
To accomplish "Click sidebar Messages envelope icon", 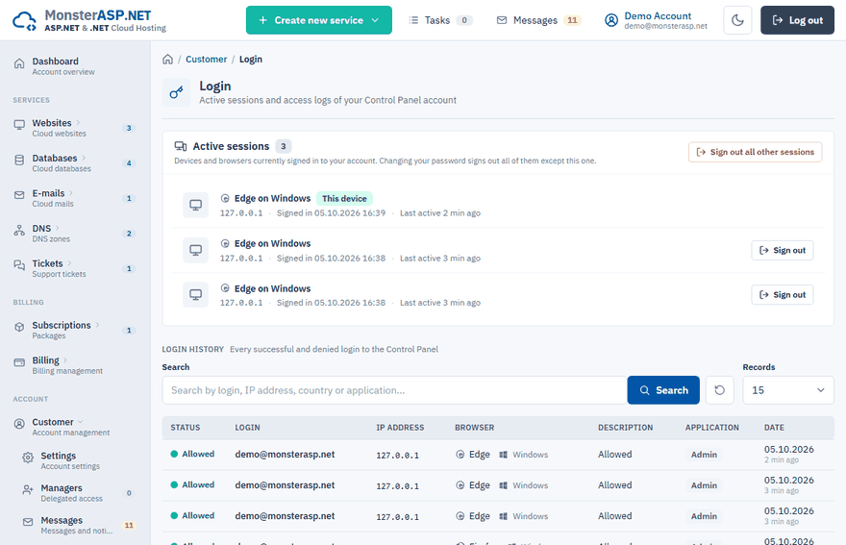I will [28, 522].
